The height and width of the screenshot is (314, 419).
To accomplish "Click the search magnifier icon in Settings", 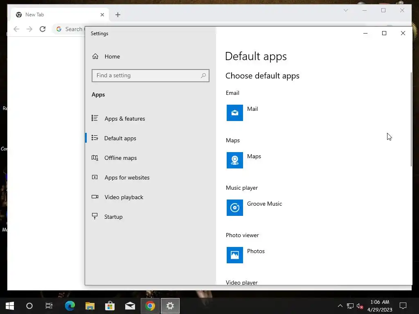I will pyautogui.click(x=203, y=76).
